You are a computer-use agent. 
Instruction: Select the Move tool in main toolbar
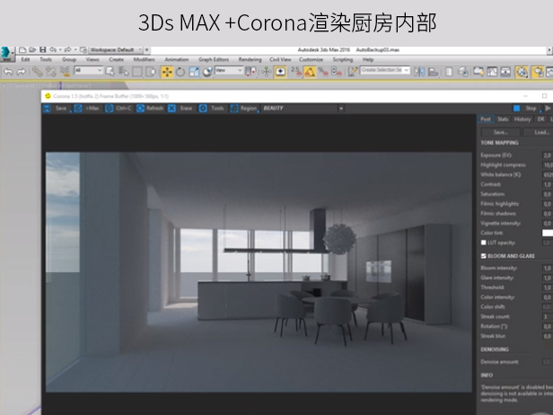(167, 71)
